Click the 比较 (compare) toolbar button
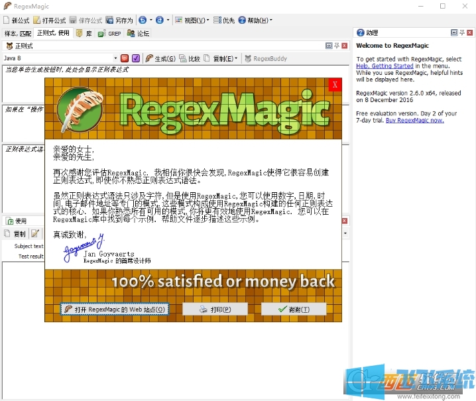This screenshot has width=476, height=401. click(x=190, y=58)
